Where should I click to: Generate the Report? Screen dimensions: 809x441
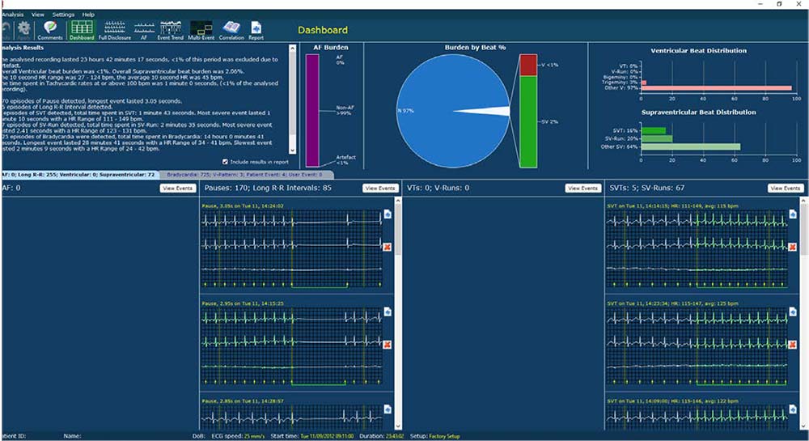coord(256,30)
